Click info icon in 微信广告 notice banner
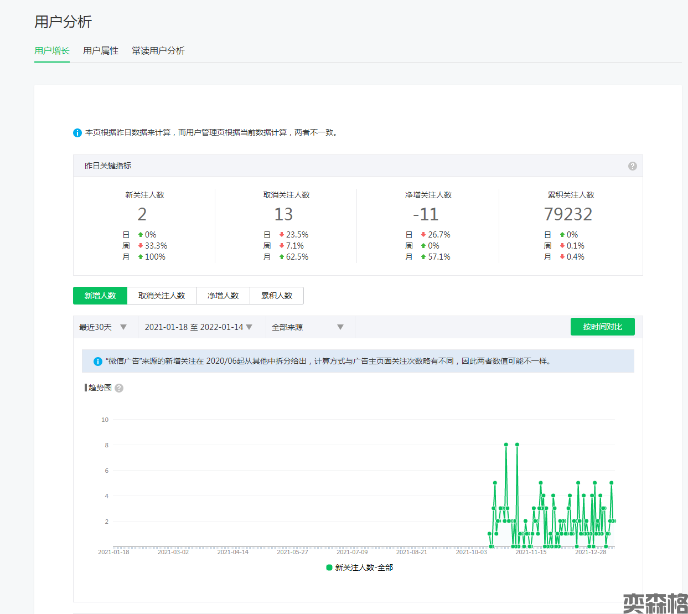Viewport: 688px width, 614px height. [x=97, y=362]
